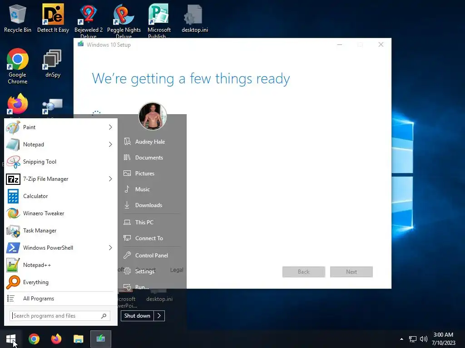Viewport: 465px width, 348px height.
Task: Open Chrome from the taskbar
Action: (34, 339)
